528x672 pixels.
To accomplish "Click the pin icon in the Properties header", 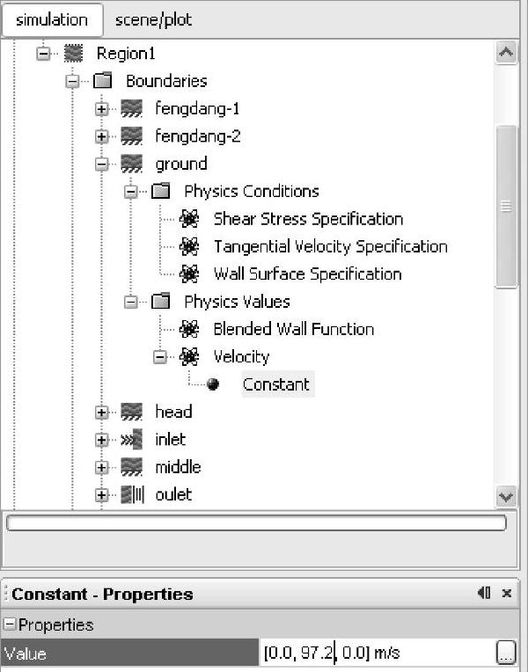I will 484,593.
